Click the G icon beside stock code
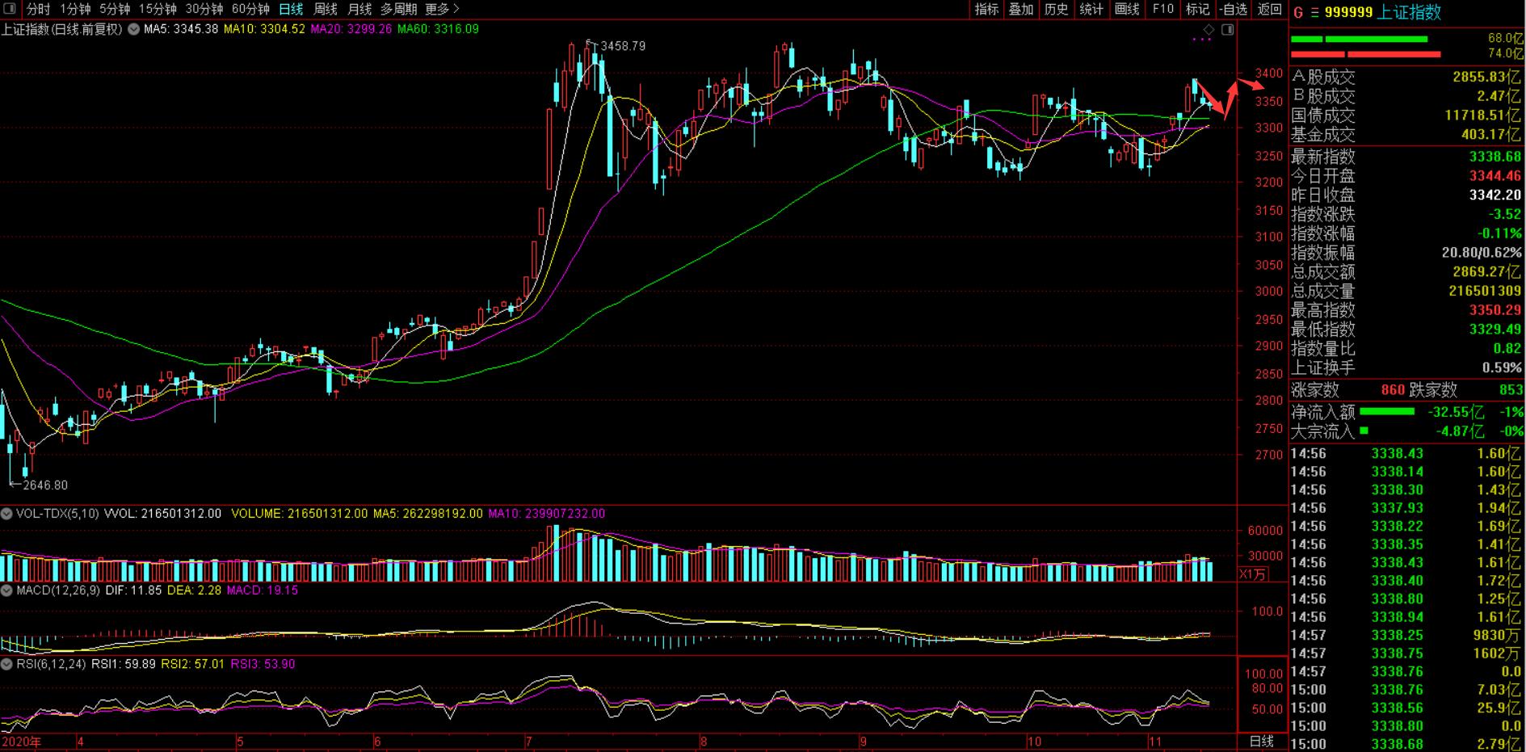Viewport: 1526px width, 752px height. tap(1298, 12)
